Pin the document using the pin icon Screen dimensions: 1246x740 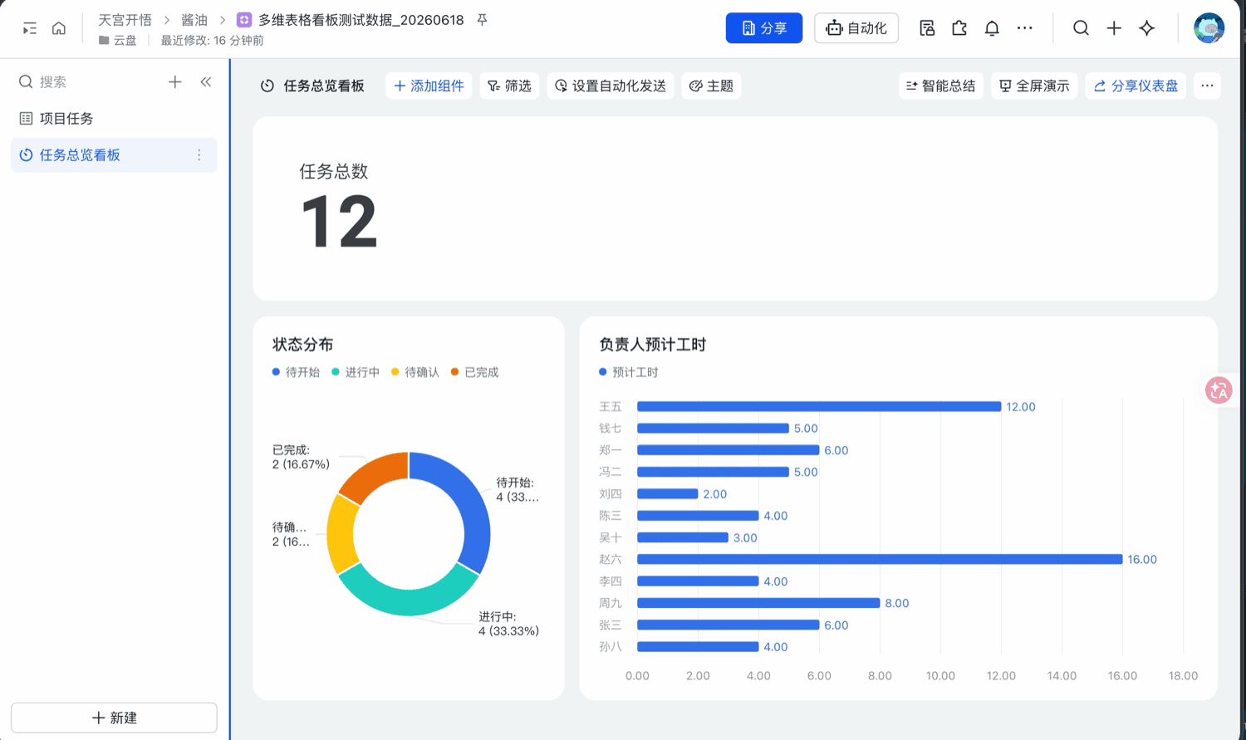pyautogui.click(x=482, y=20)
